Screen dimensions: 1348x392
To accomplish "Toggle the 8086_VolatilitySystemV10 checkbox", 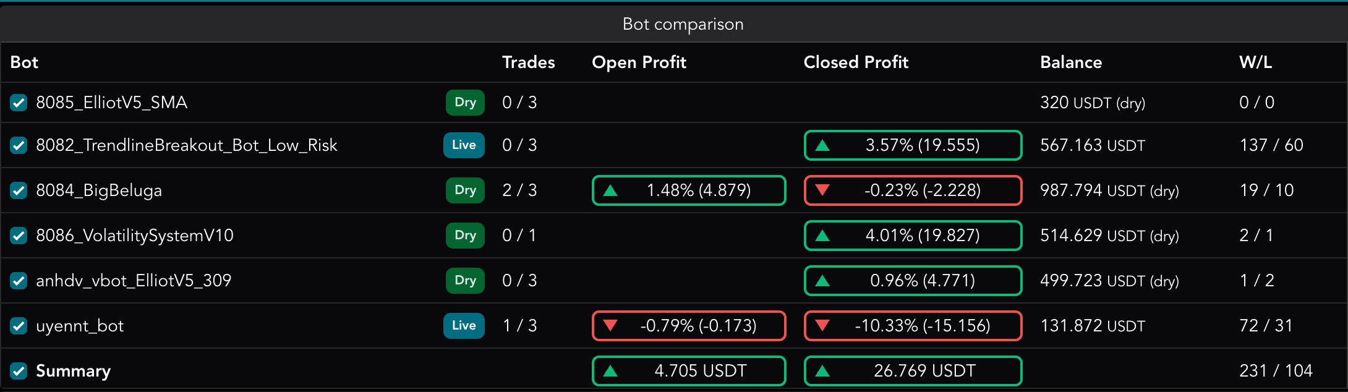I will coord(19,236).
